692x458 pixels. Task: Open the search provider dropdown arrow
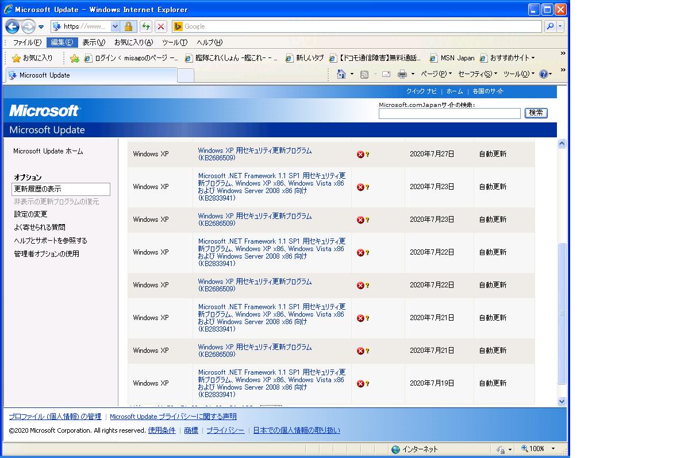[560, 26]
